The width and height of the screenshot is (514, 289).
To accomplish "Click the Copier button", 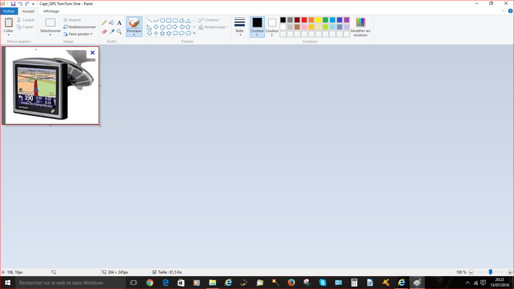I will pyautogui.click(x=25, y=27).
